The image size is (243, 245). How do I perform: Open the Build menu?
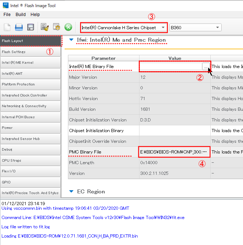[21, 15]
